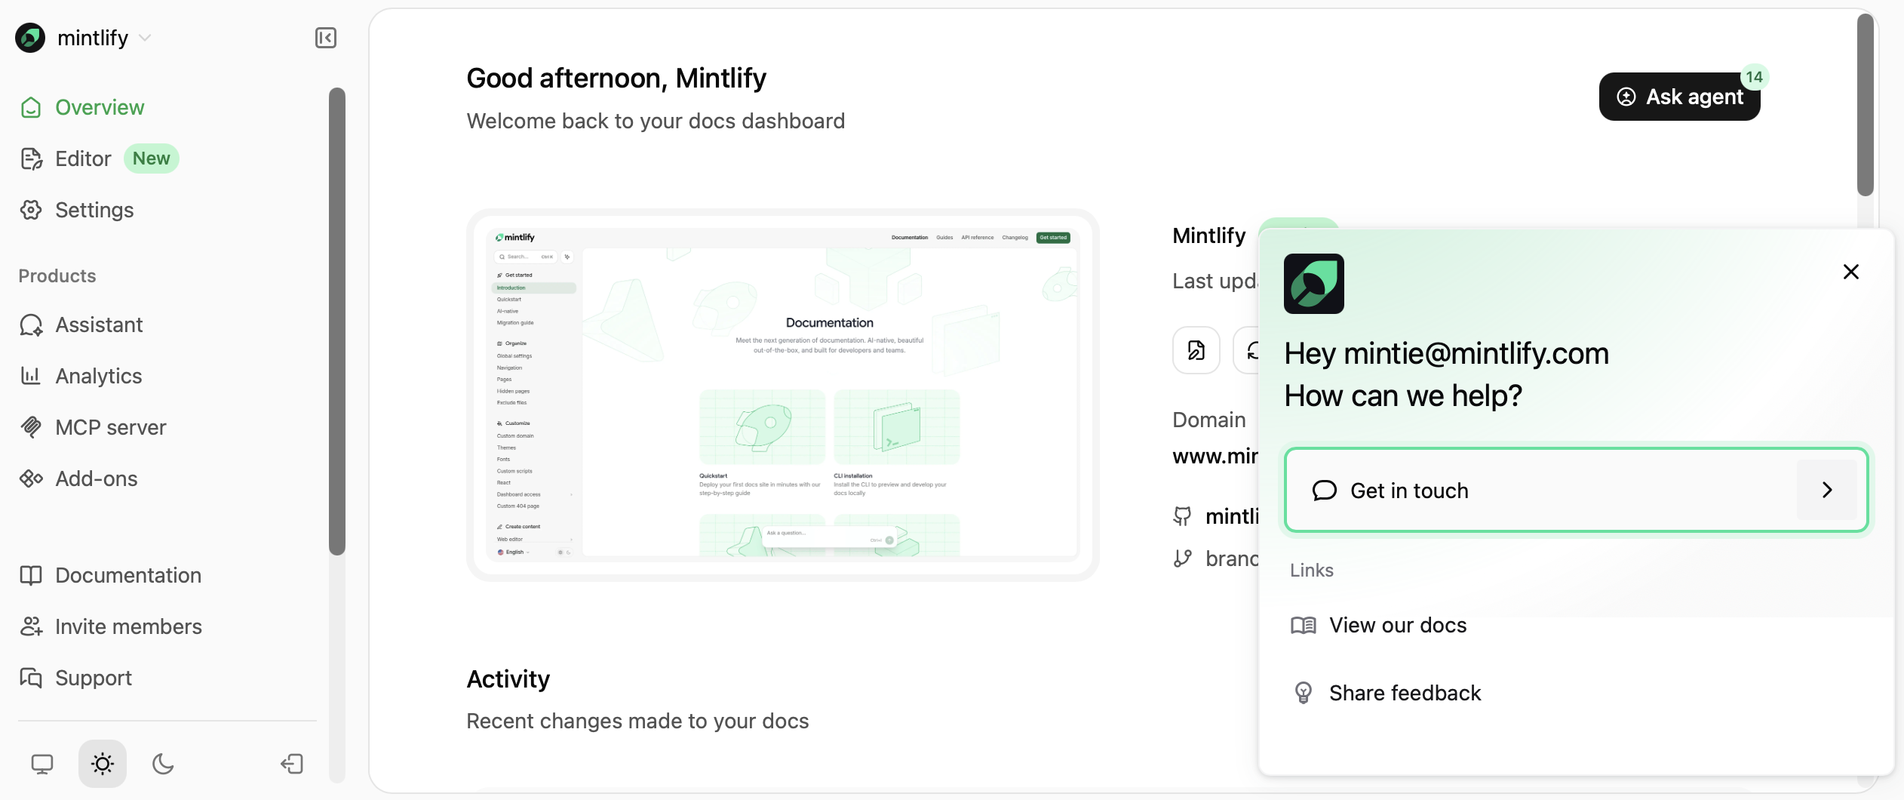1904x800 pixels.
Task: Click the Settings gear icon
Action: tap(31, 210)
